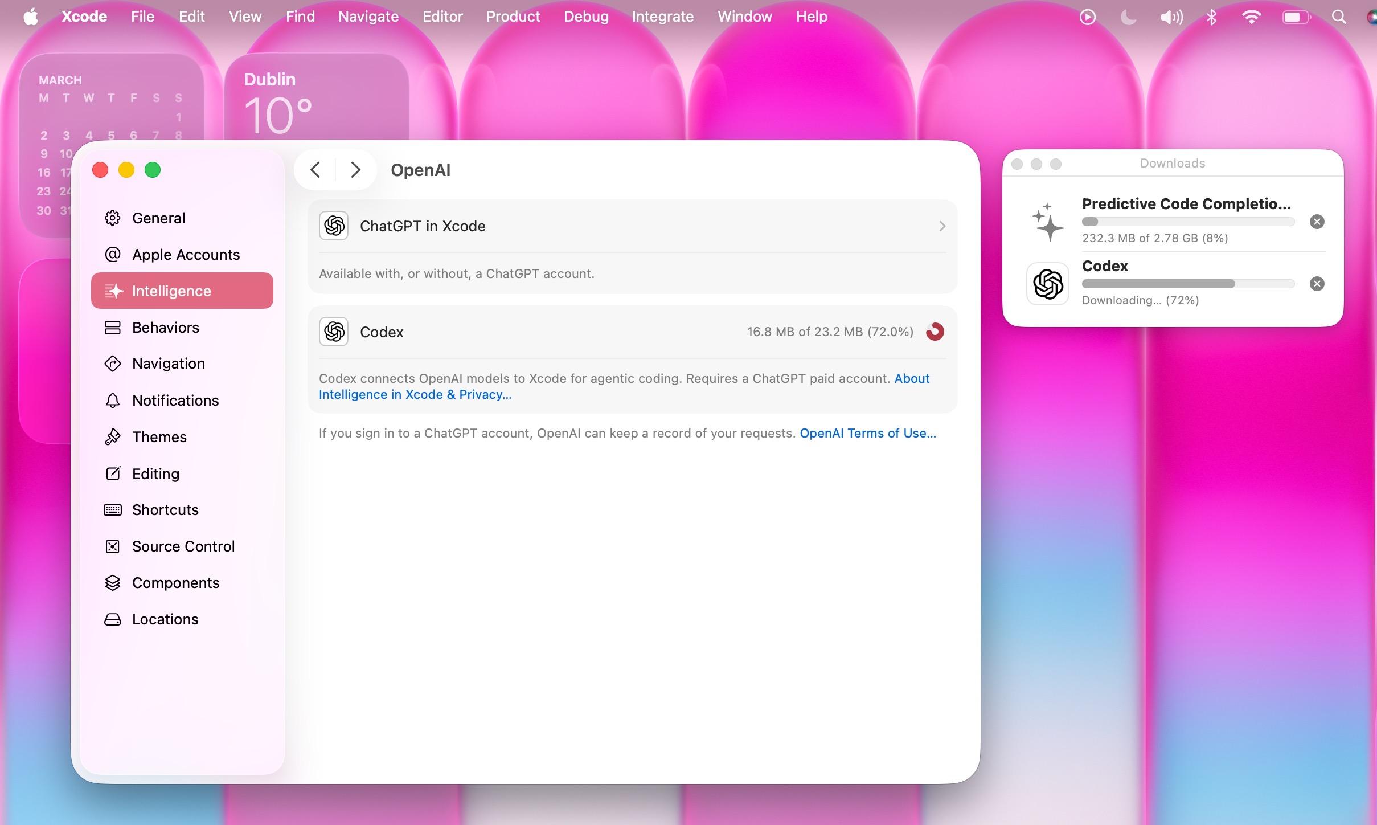Click the Wi-Fi status icon

pyautogui.click(x=1251, y=17)
